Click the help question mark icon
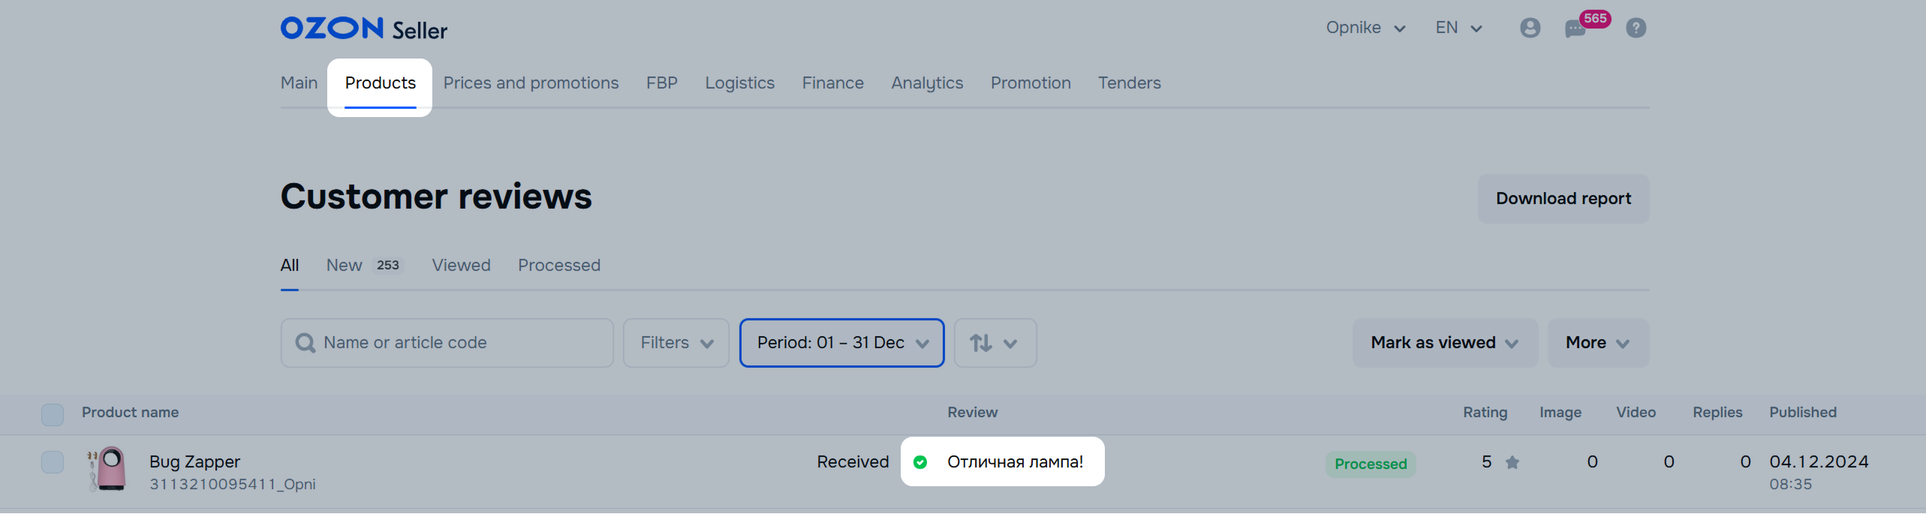Image resolution: width=1926 pixels, height=514 pixels. click(x=1636, y=29)
